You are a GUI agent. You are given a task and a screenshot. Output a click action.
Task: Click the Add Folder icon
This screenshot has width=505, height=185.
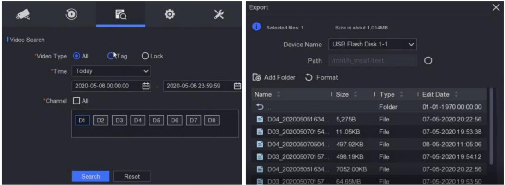[x=257, y=77]
